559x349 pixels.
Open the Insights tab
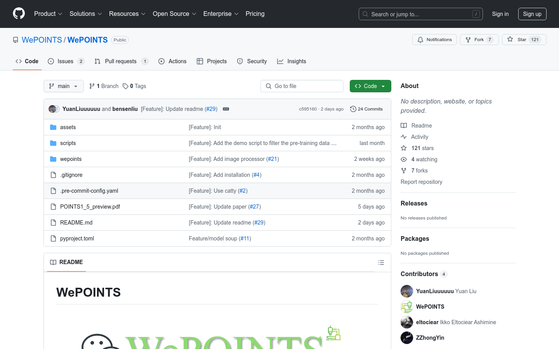click(292, 61)
